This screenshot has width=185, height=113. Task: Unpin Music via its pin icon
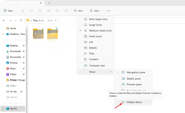(24, 68)
